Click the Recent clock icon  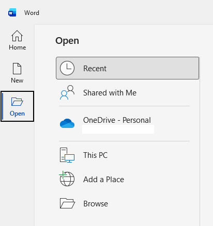pyautogui.click(x=67, y=68)
